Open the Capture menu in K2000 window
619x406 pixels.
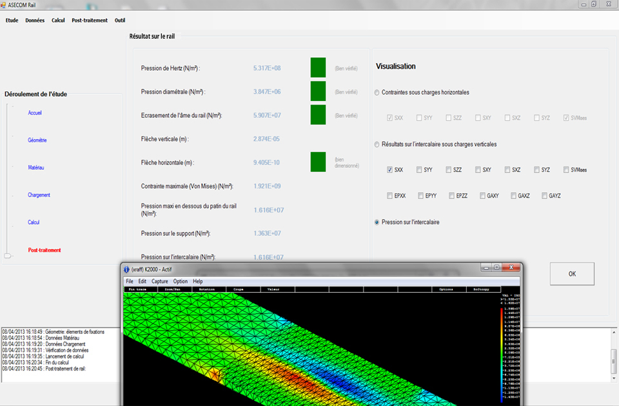(x=159, y=281)
